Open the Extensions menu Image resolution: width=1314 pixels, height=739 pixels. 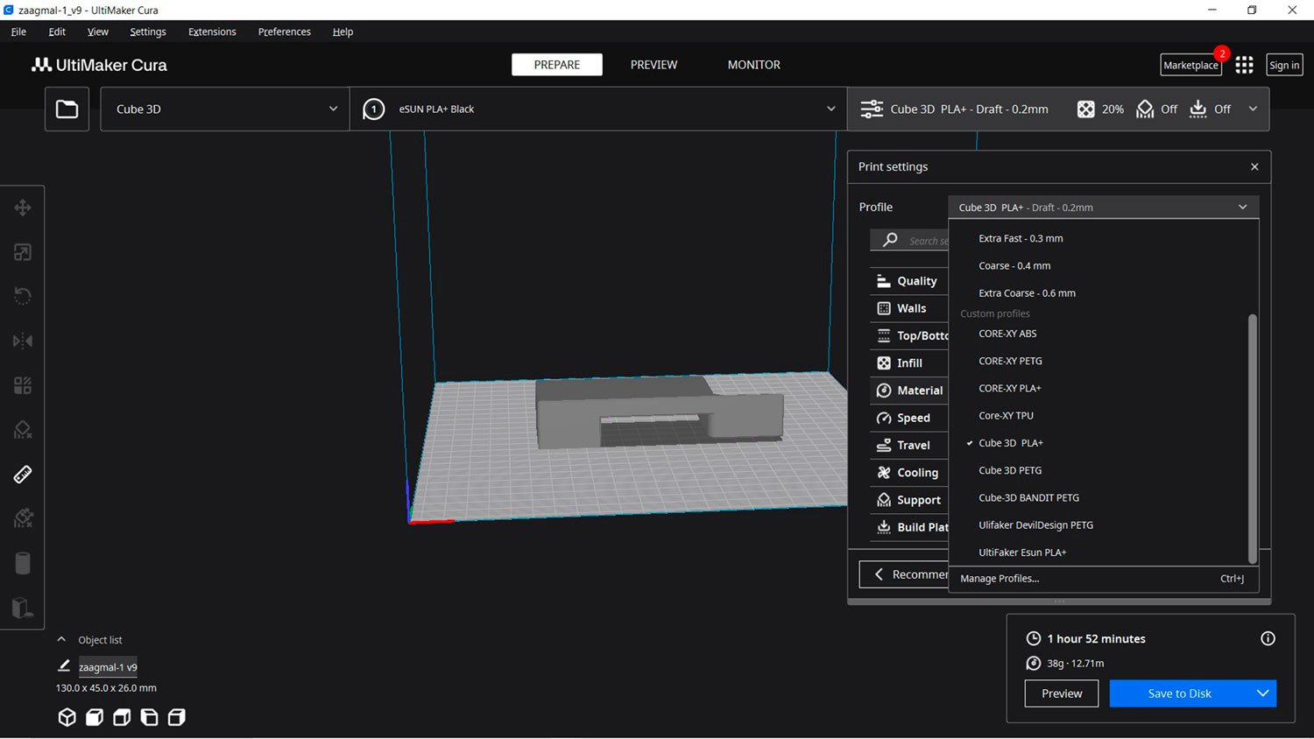[x=212, y=32]
